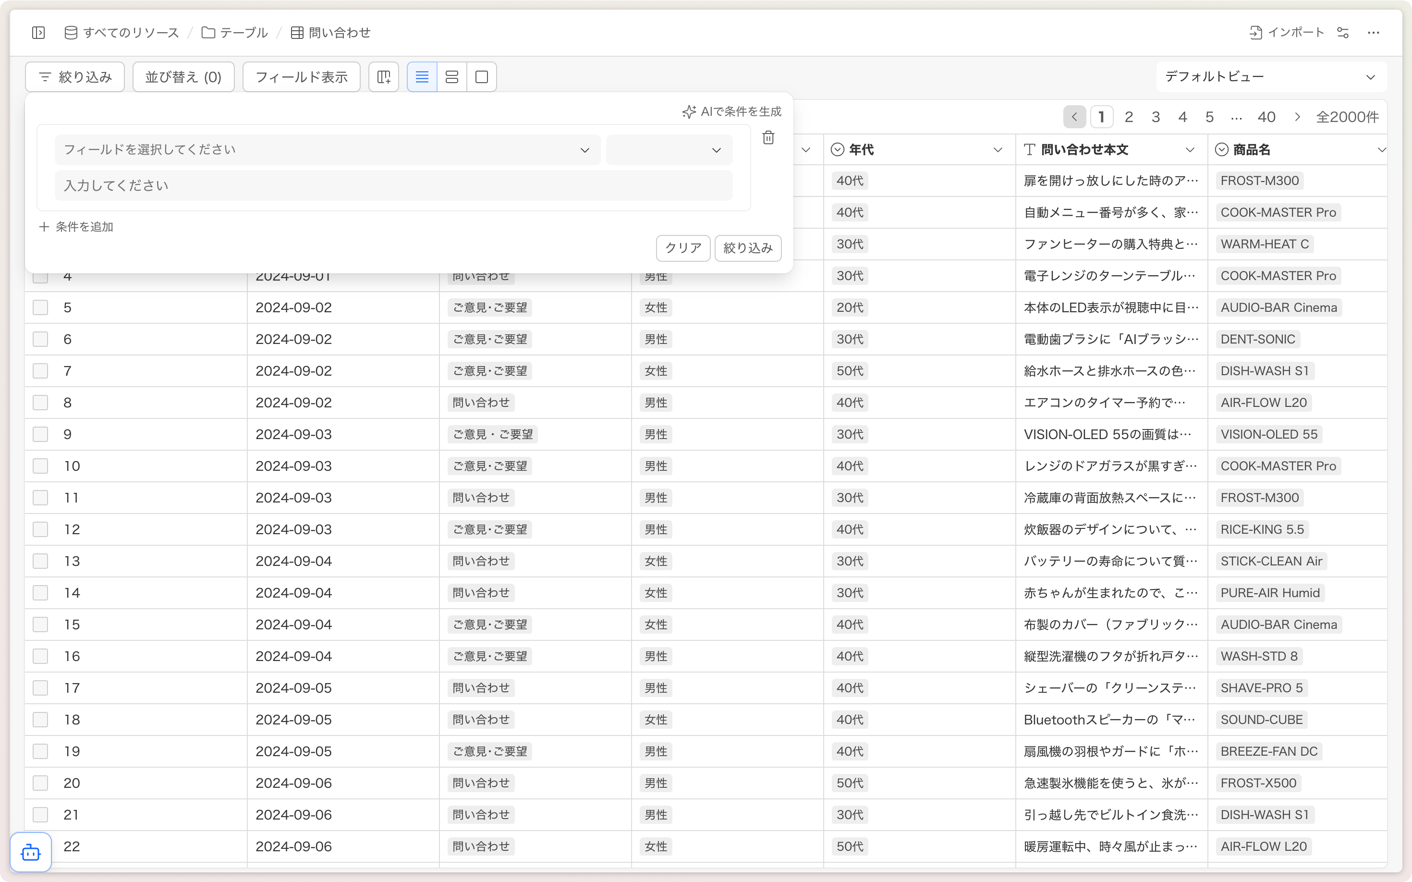The image size is (1412, 882).
Task: Navigate to テーブル breadcrumb
Action: tap(234, 33)
